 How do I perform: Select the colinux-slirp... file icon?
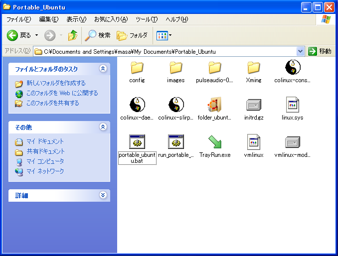tap(176, 105)
